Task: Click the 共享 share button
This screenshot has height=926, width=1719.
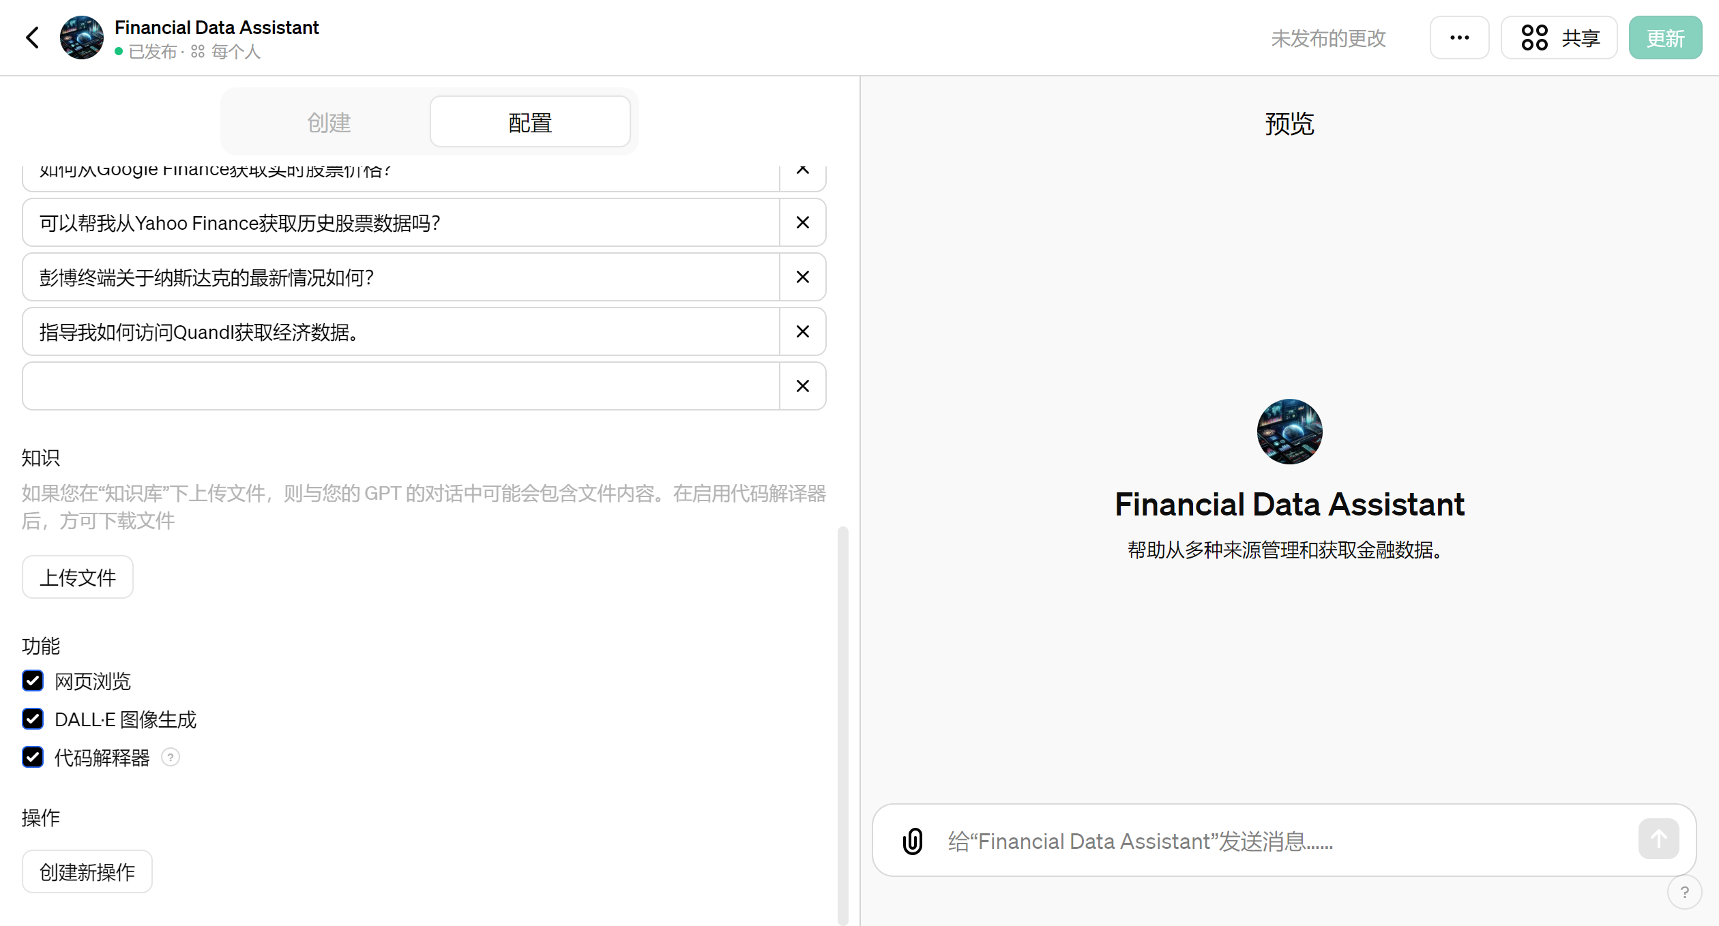Action: tap(1559, 38)
